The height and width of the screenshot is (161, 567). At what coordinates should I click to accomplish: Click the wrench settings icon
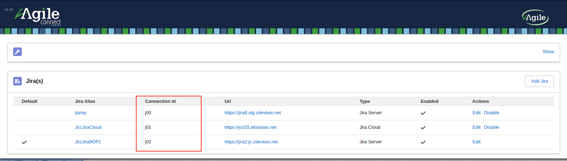17,52
